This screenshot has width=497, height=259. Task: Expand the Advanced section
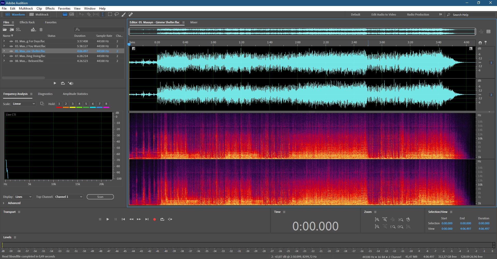[x=4, y=203]
